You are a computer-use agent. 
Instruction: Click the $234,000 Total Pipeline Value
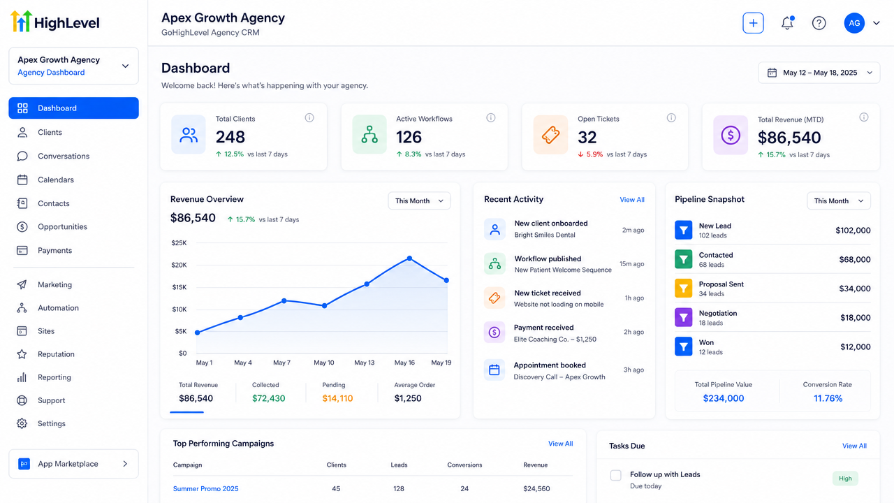click(x=724, y=398)
